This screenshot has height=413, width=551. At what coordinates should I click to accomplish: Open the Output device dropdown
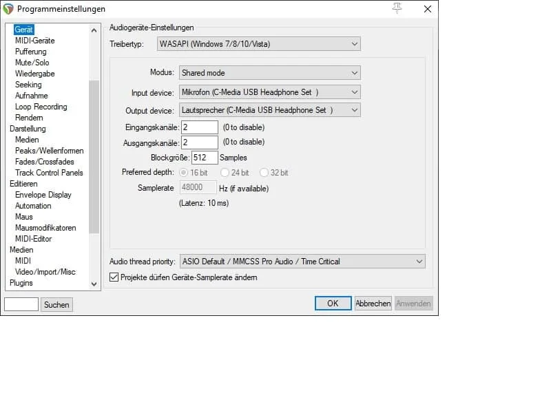click(x=270, y=110)
